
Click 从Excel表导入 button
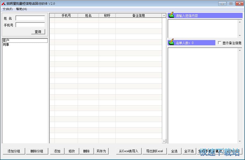(129, 151)
